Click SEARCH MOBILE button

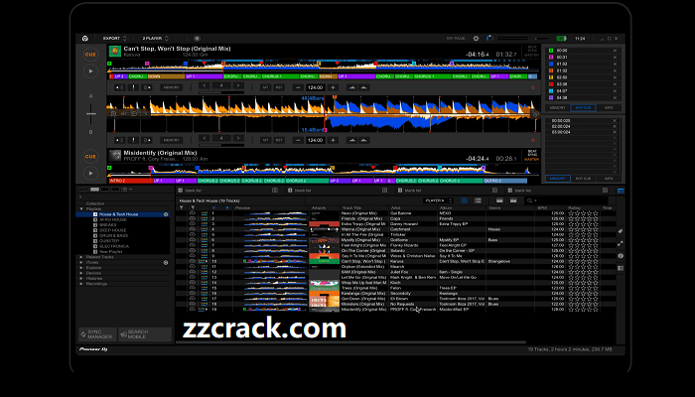tap(145, 334)
